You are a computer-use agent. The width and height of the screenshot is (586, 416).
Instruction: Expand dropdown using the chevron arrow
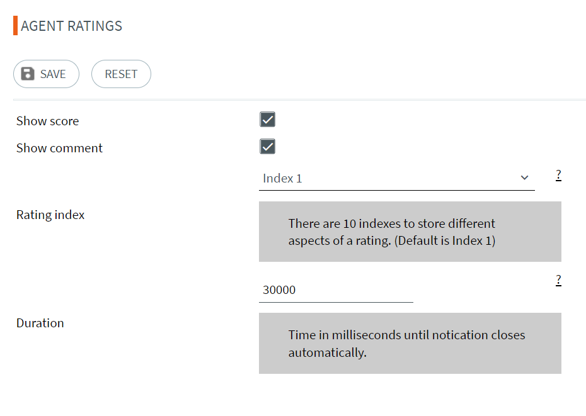click(x=525, y=177)
